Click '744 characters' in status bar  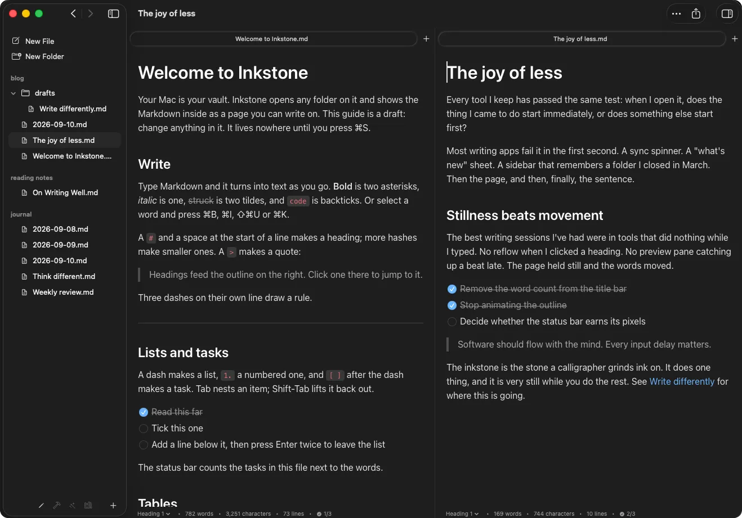(554, 514)
